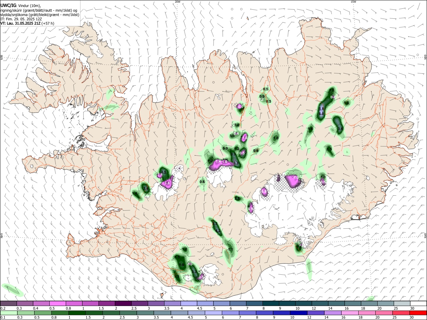427x320 pixels.
Task: Pick the first muted purple swatch after 0.2 in upper legend row
Action: coord(8,303)
